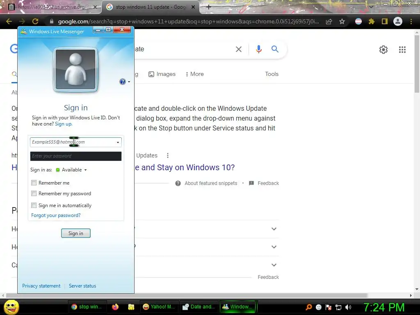The image size is (420, 315).
Task: Click the striped extension icon in toolbar
Action: tap(358, 21)
